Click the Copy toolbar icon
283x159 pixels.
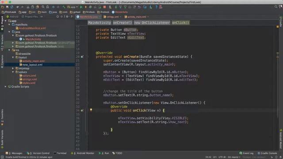[33, 7]
